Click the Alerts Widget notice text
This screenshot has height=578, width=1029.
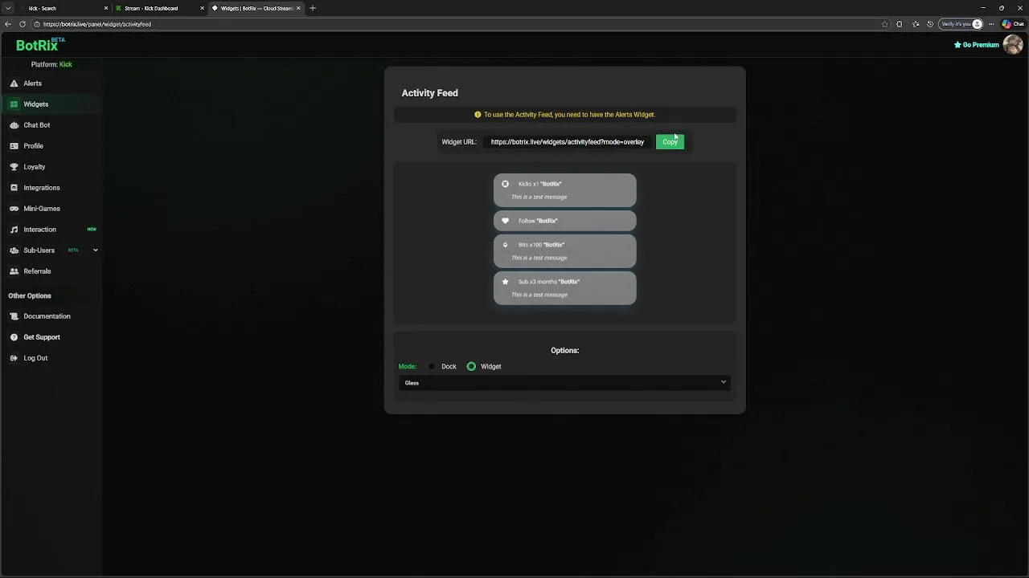click(569, 115)
